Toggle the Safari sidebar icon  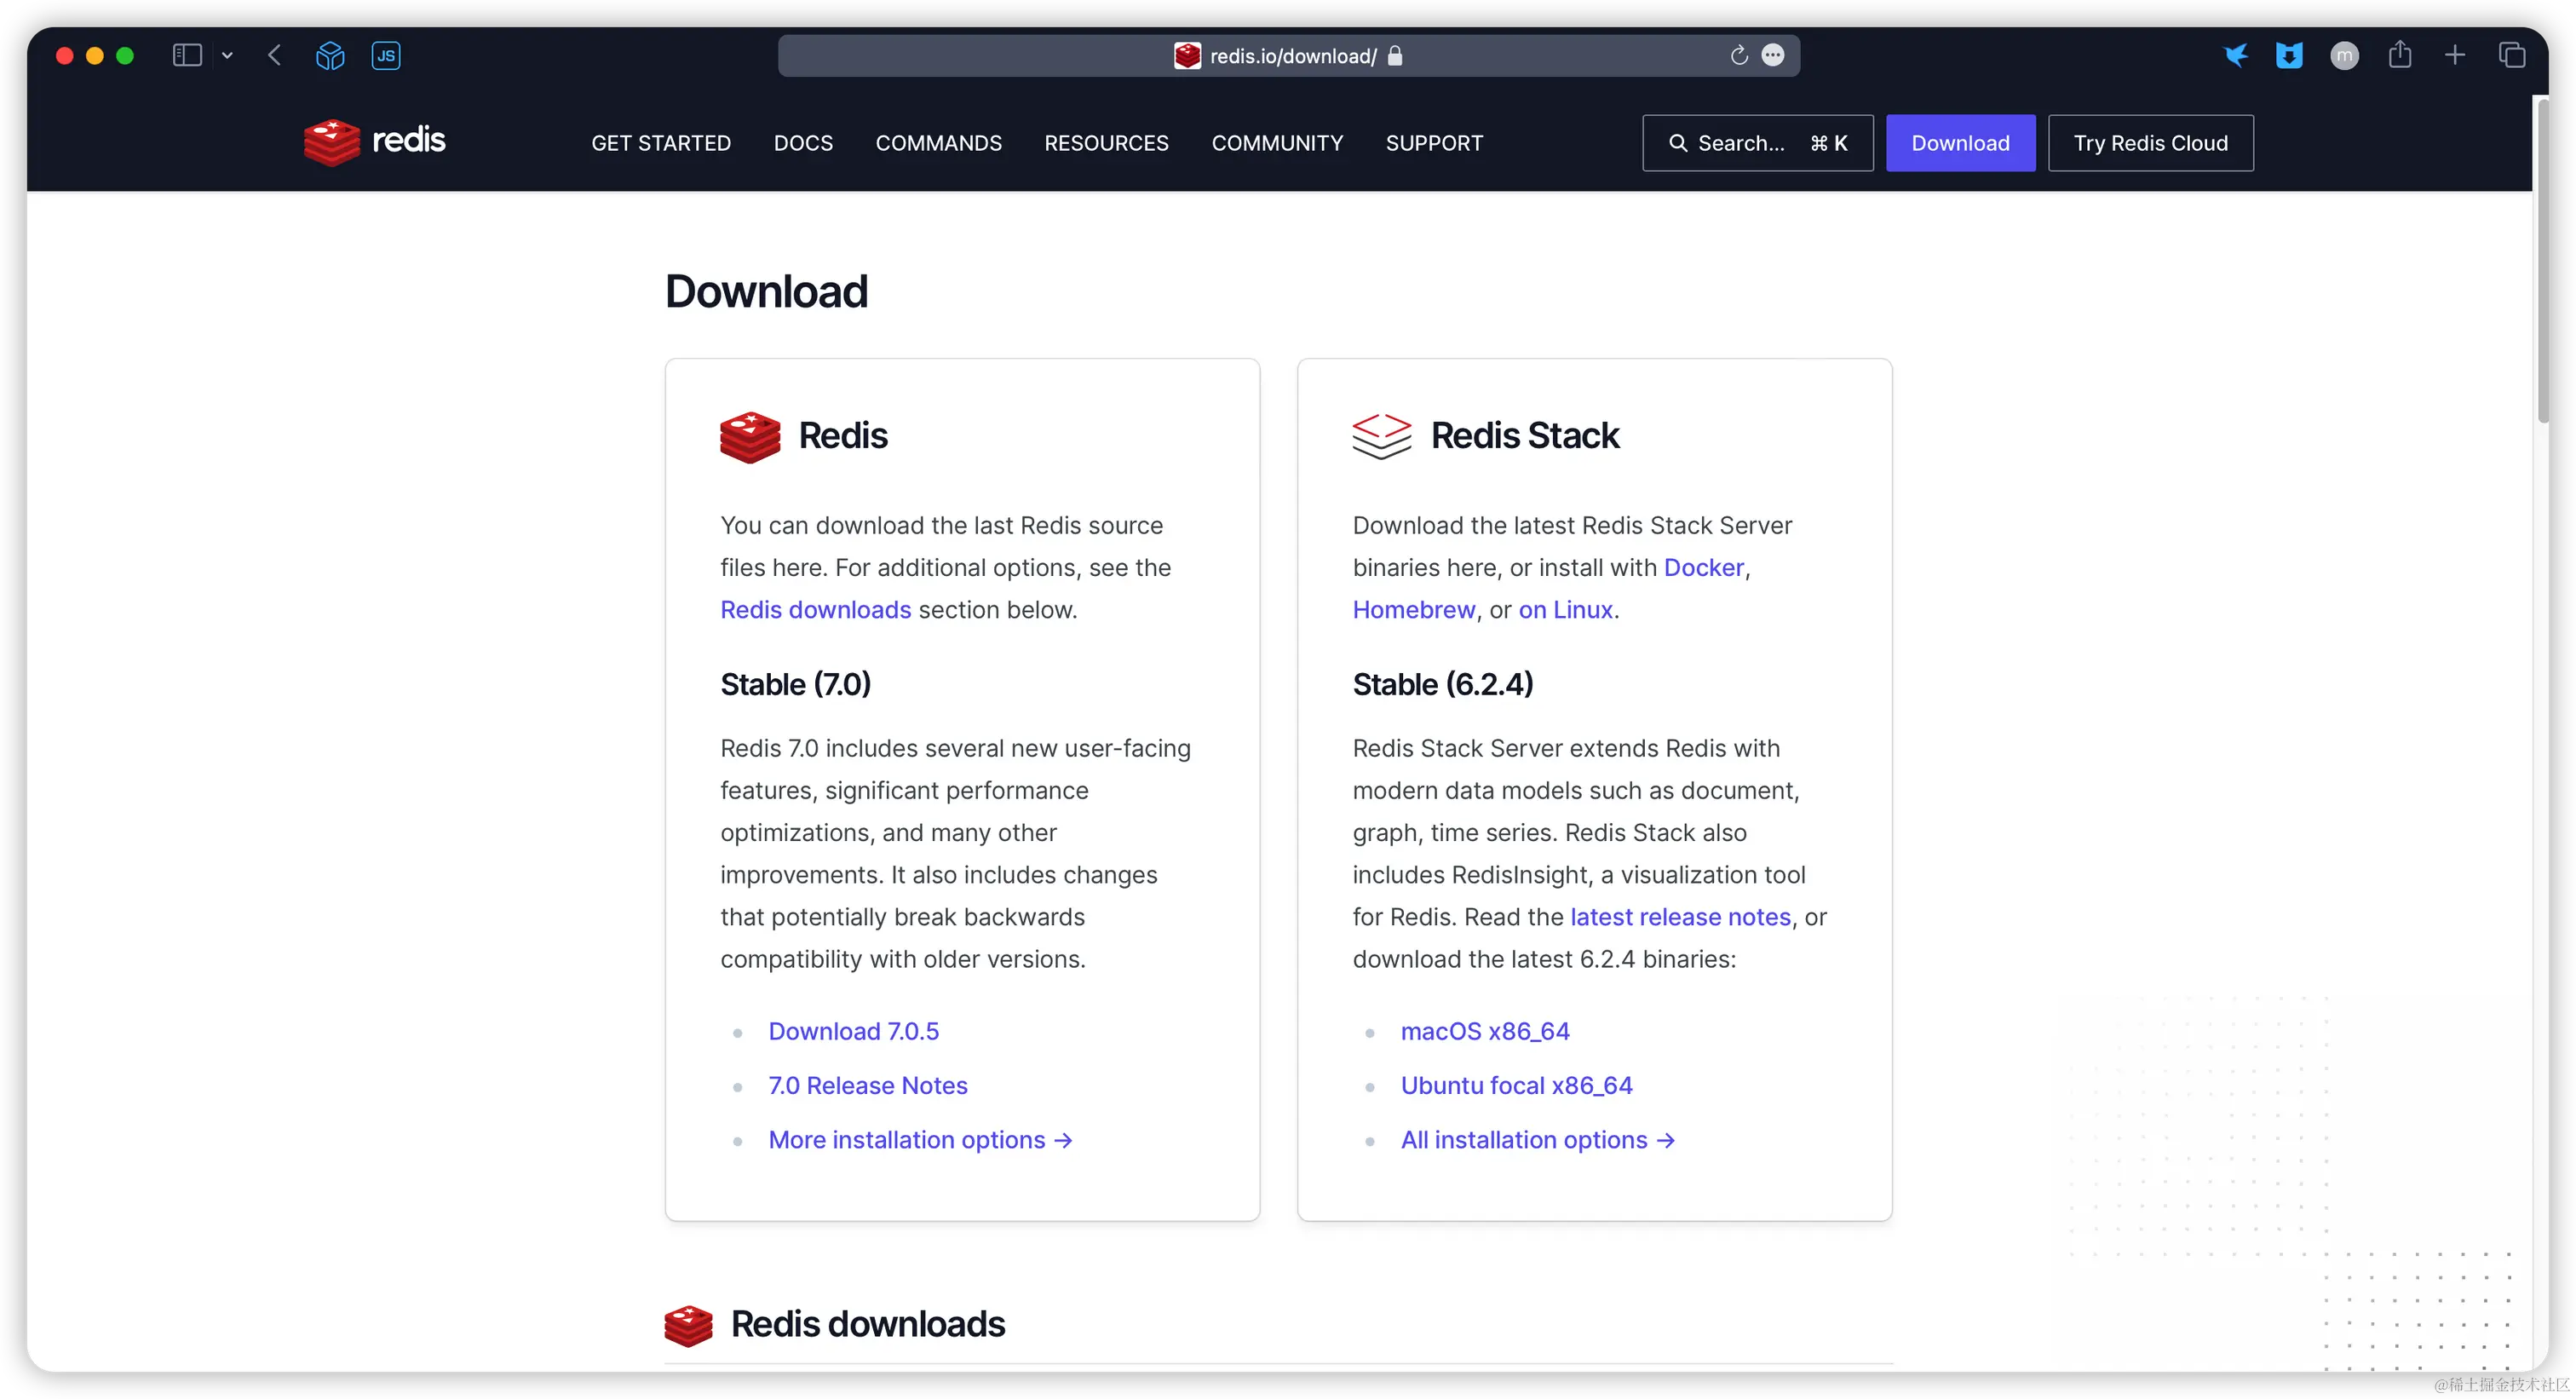click(187, 55)
